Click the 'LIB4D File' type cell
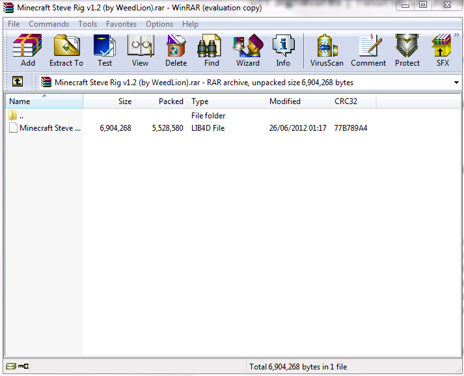 (208, 128)
